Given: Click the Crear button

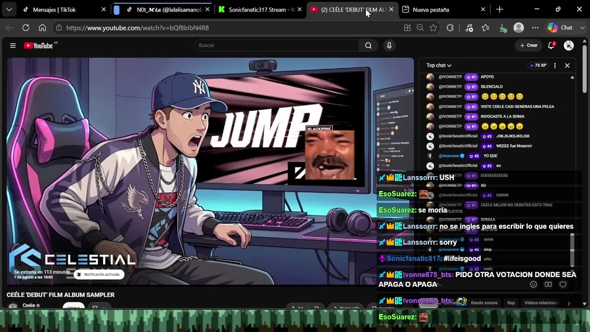Looking at the screenshot, I should pos(529,45).
